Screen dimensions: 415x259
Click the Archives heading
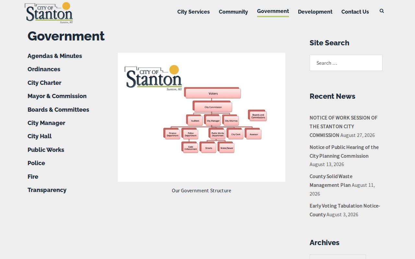point(325,242)
